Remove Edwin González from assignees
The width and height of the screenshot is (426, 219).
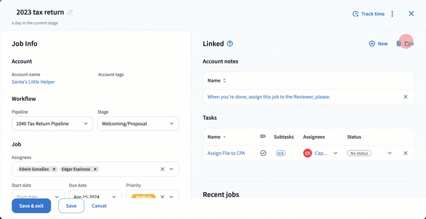tap(54, 169)
